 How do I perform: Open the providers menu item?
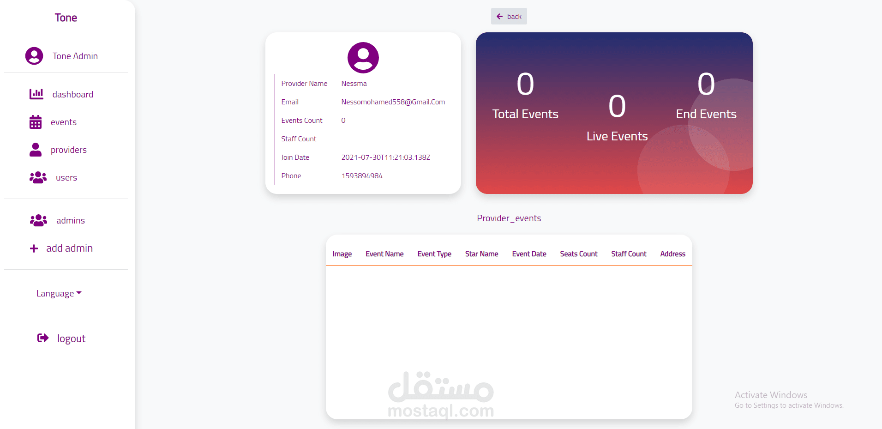point(69,150)
